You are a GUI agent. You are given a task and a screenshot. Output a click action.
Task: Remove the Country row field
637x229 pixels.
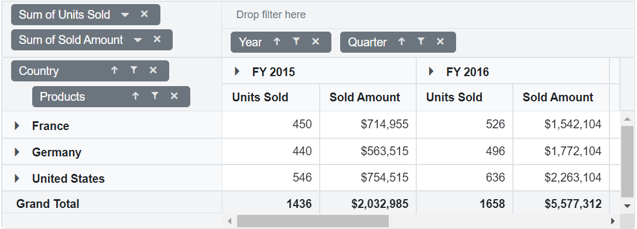(153, 71)
